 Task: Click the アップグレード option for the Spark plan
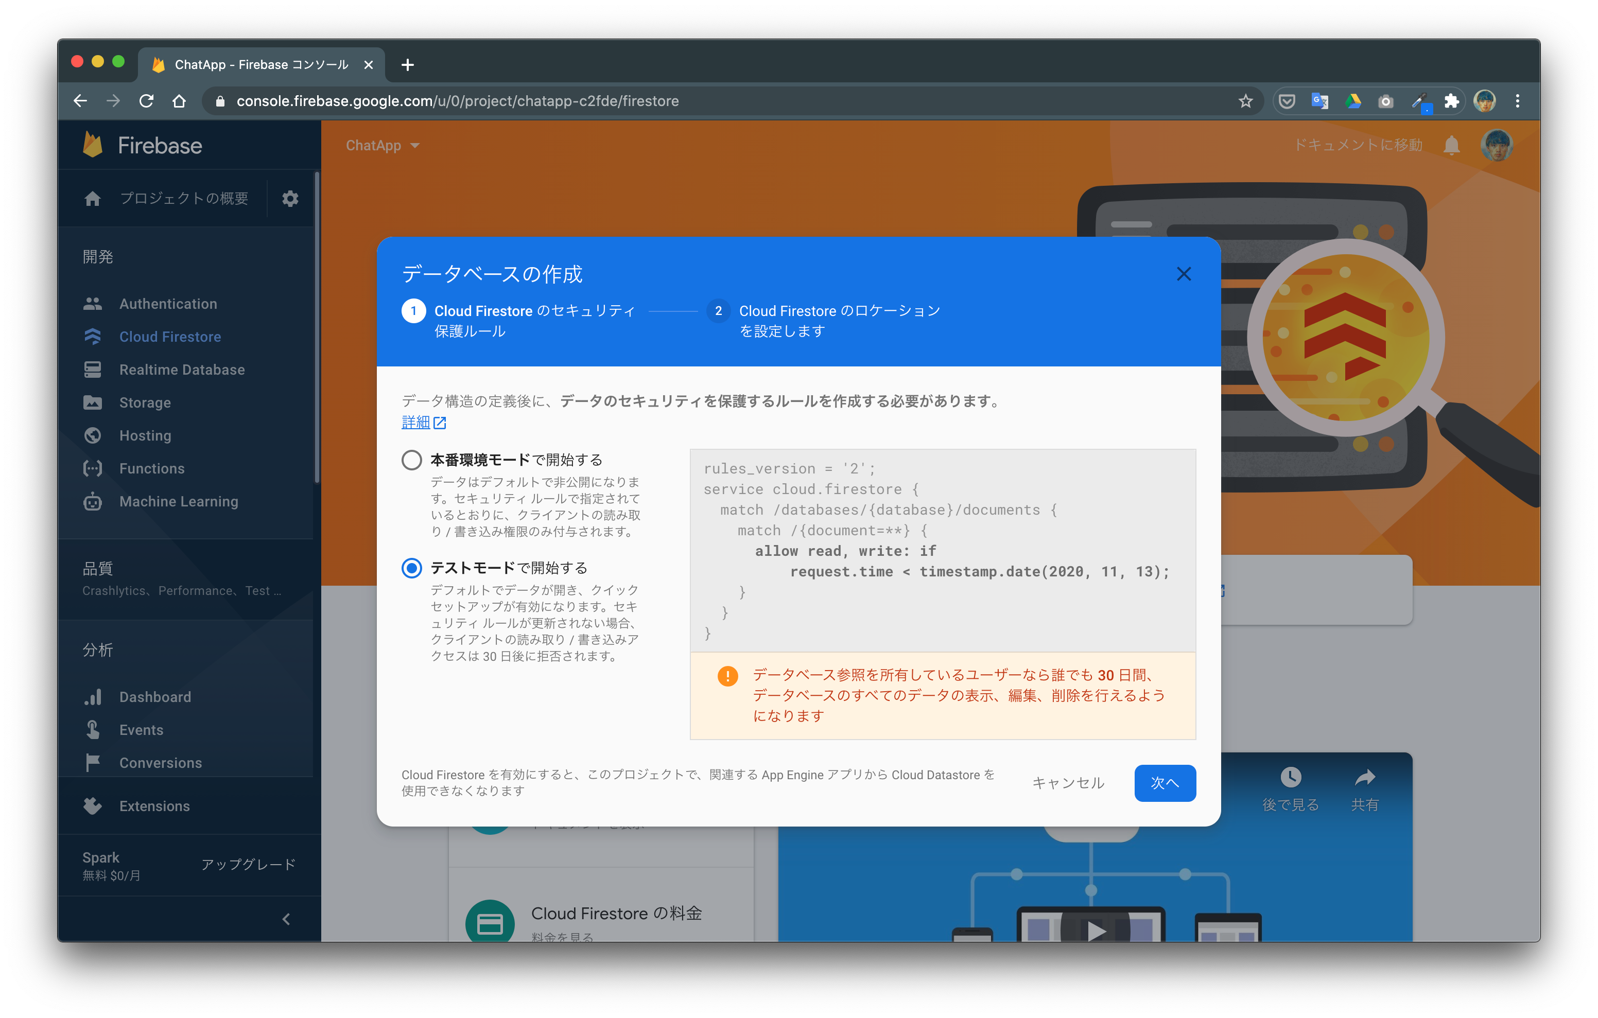pyautogui.click(x=248, y=864)
